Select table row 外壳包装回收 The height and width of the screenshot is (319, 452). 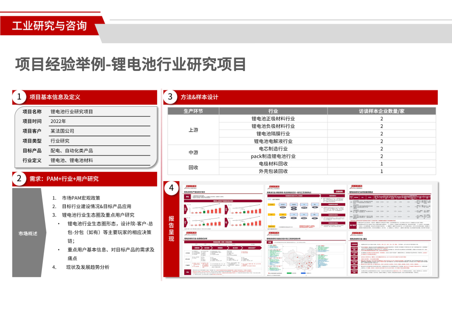[328, 171]
